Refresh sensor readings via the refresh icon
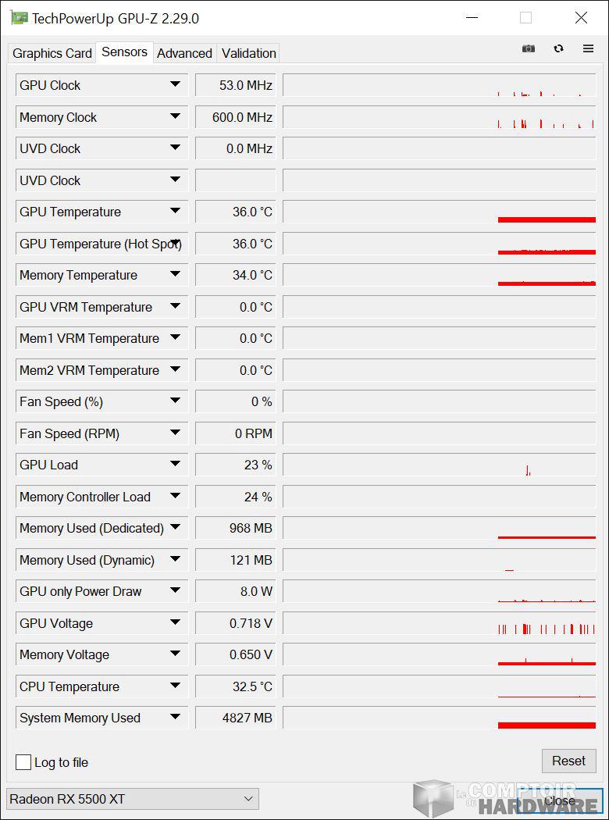Viewport: 609px width, 820px height. click(x=558, y=48)
